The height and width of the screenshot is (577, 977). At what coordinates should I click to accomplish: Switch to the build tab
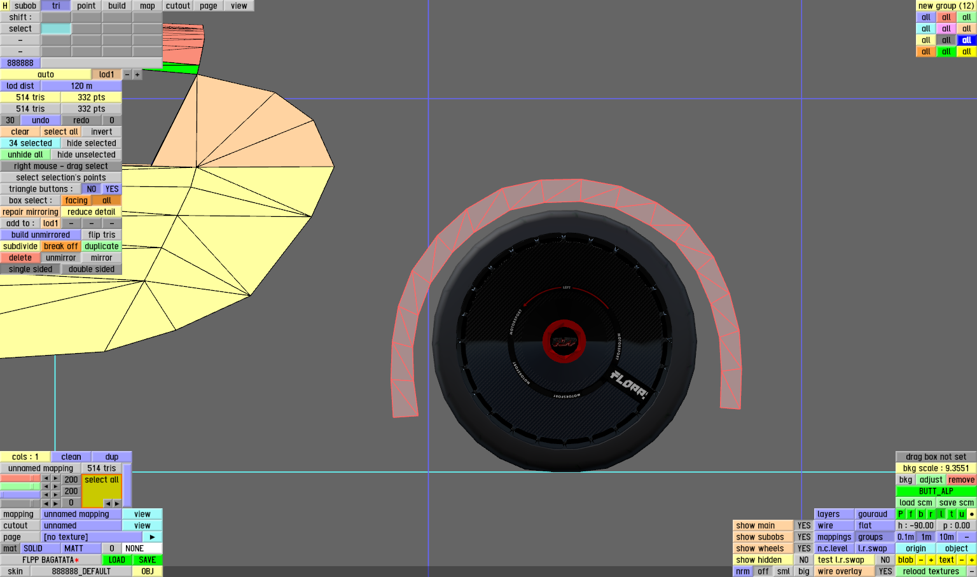click(x=117, y=6)
